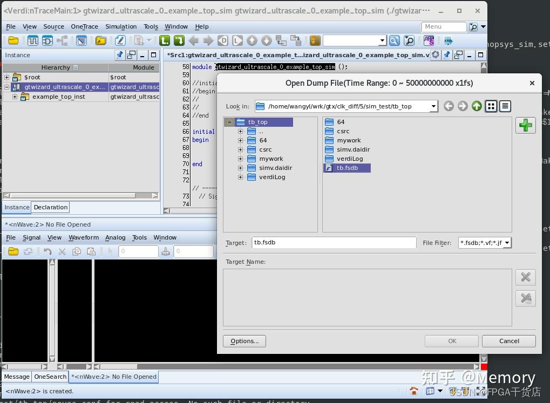This screenshot has width=550, height=403.
Task: Switch to detail list view in file dialog
Action: click(504, 106)
